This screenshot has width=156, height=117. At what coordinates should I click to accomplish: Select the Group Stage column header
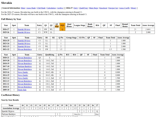coord(71,38)
